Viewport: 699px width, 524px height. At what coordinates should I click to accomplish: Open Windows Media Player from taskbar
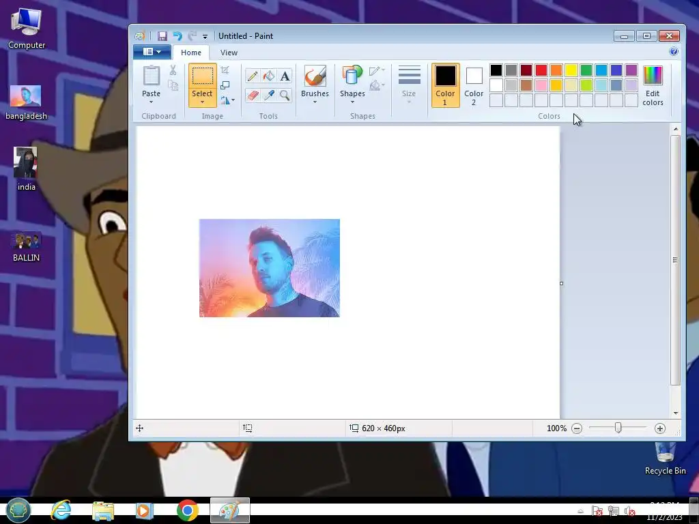point(143,510)
